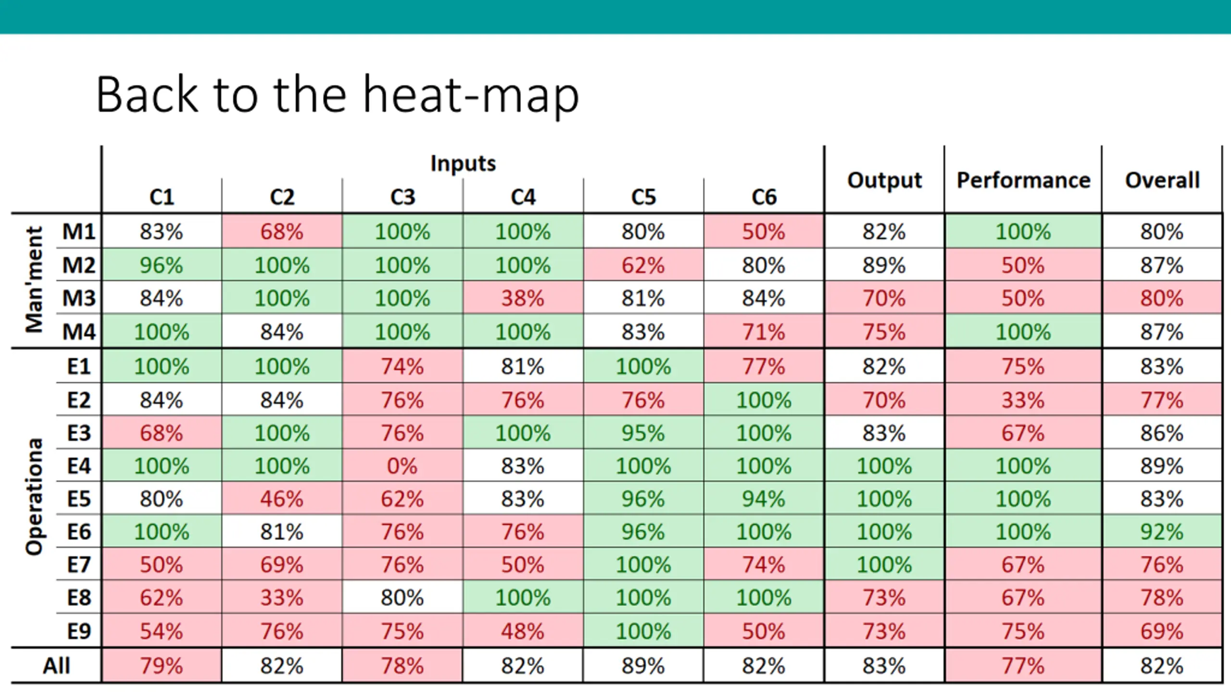This screenshot has width=1231, height=692.
Task: Click the E4 row C3 cell 0%
Action: click(x=402, y=466)
